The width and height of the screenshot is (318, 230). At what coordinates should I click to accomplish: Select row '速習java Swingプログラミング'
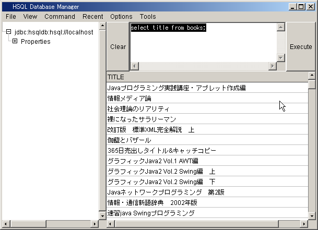point(207,213)
